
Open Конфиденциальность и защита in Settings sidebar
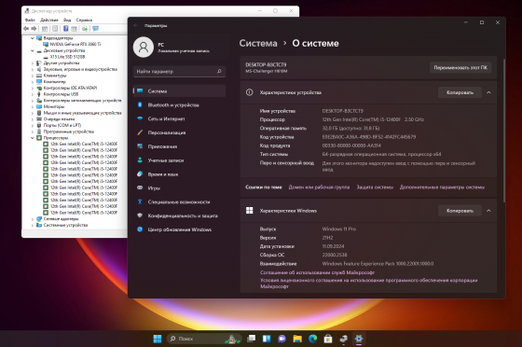click(x=179, y=215)
